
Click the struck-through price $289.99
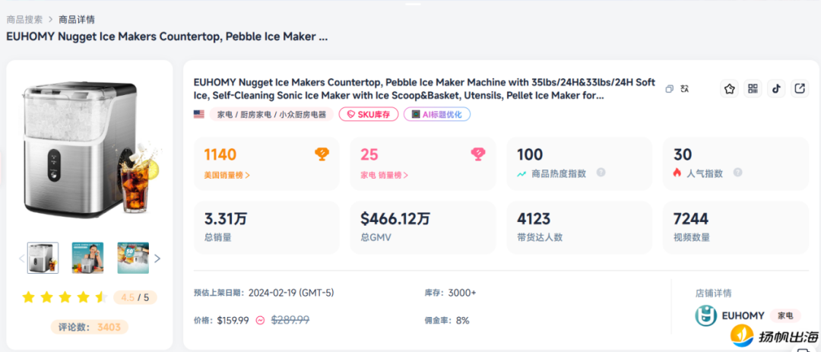(290, 320)
